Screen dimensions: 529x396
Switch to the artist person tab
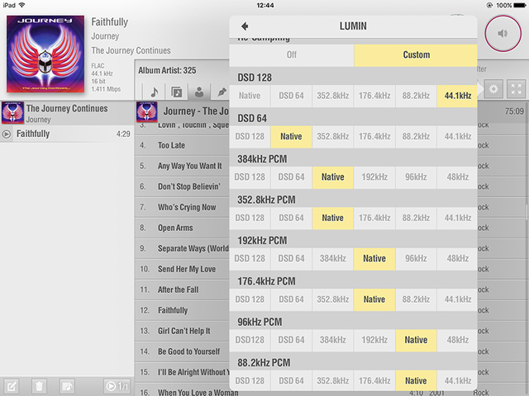[199, 92]
